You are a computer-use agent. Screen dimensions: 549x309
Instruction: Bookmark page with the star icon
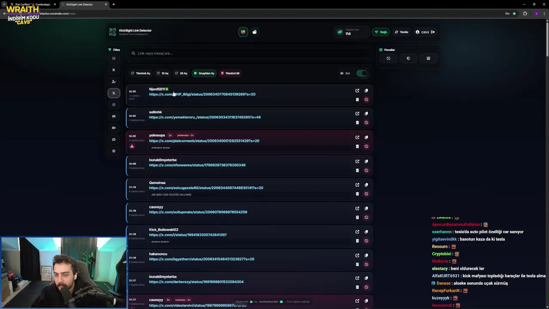(514, 13)
